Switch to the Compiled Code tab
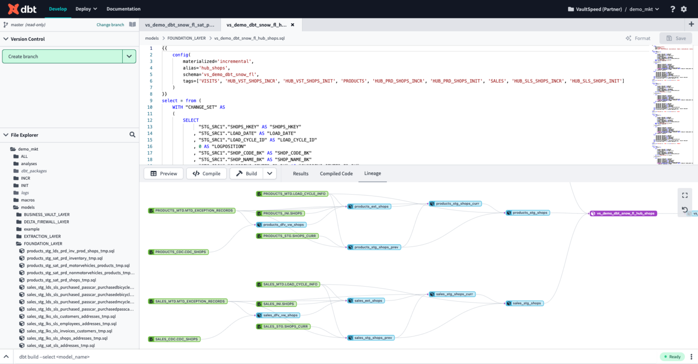The image size is (698, 364). click(x=336, y=173)
